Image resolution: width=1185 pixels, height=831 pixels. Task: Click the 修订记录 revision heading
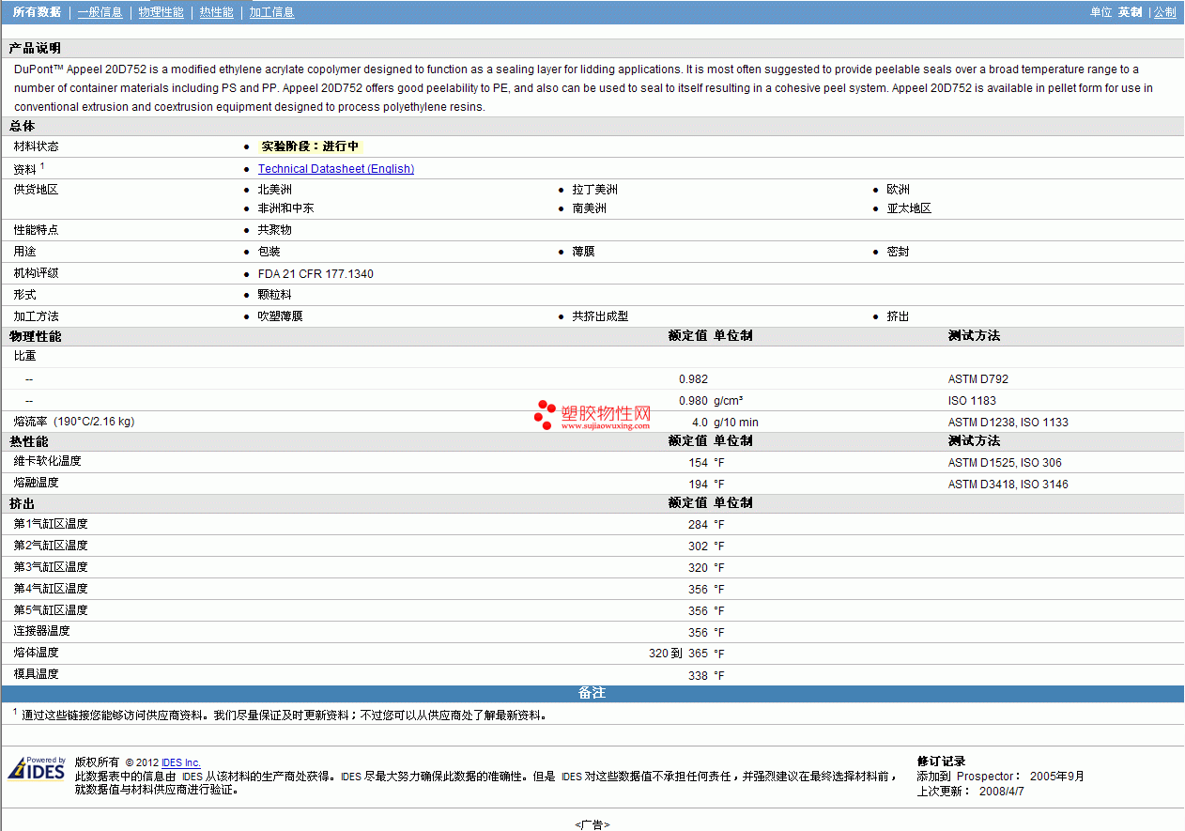941,762
